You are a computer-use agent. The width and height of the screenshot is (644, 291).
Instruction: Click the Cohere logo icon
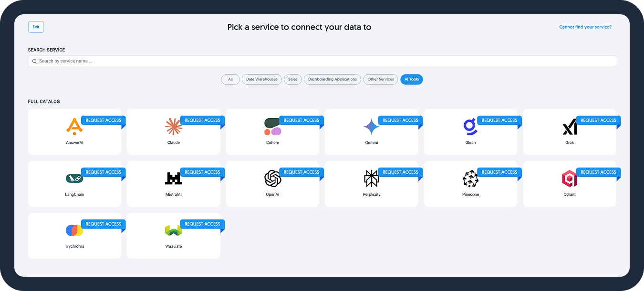pos(272,127)
